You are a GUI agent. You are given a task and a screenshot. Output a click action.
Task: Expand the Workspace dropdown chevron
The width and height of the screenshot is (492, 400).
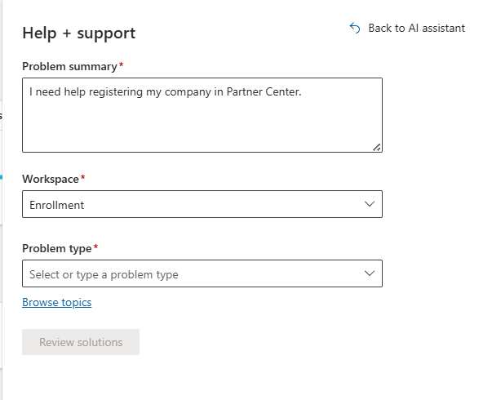click(370, 204)
